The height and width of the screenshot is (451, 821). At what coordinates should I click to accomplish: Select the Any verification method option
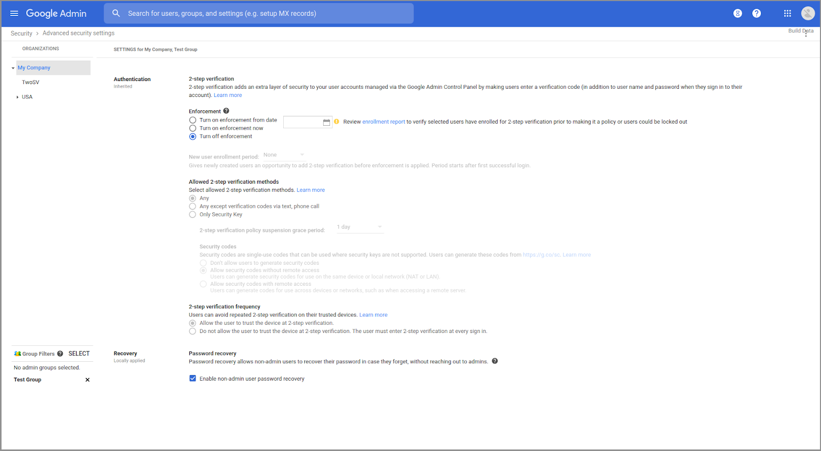[192, 198]
